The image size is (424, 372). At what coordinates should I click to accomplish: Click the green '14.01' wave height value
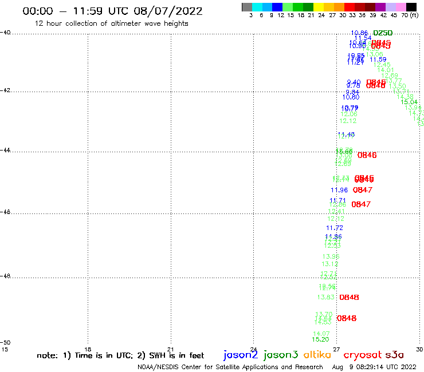coord(386,70)
